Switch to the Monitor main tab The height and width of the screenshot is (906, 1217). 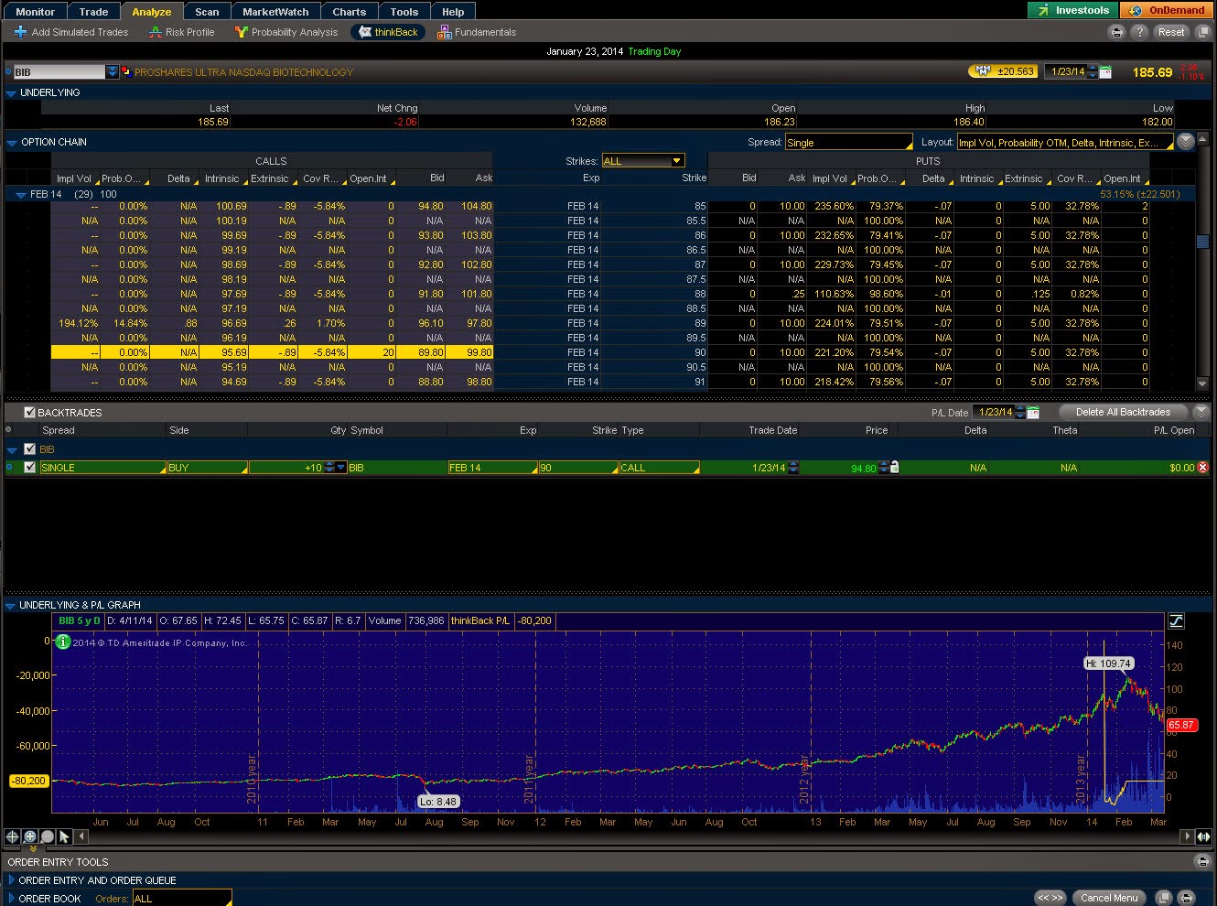tap(36, 12)
